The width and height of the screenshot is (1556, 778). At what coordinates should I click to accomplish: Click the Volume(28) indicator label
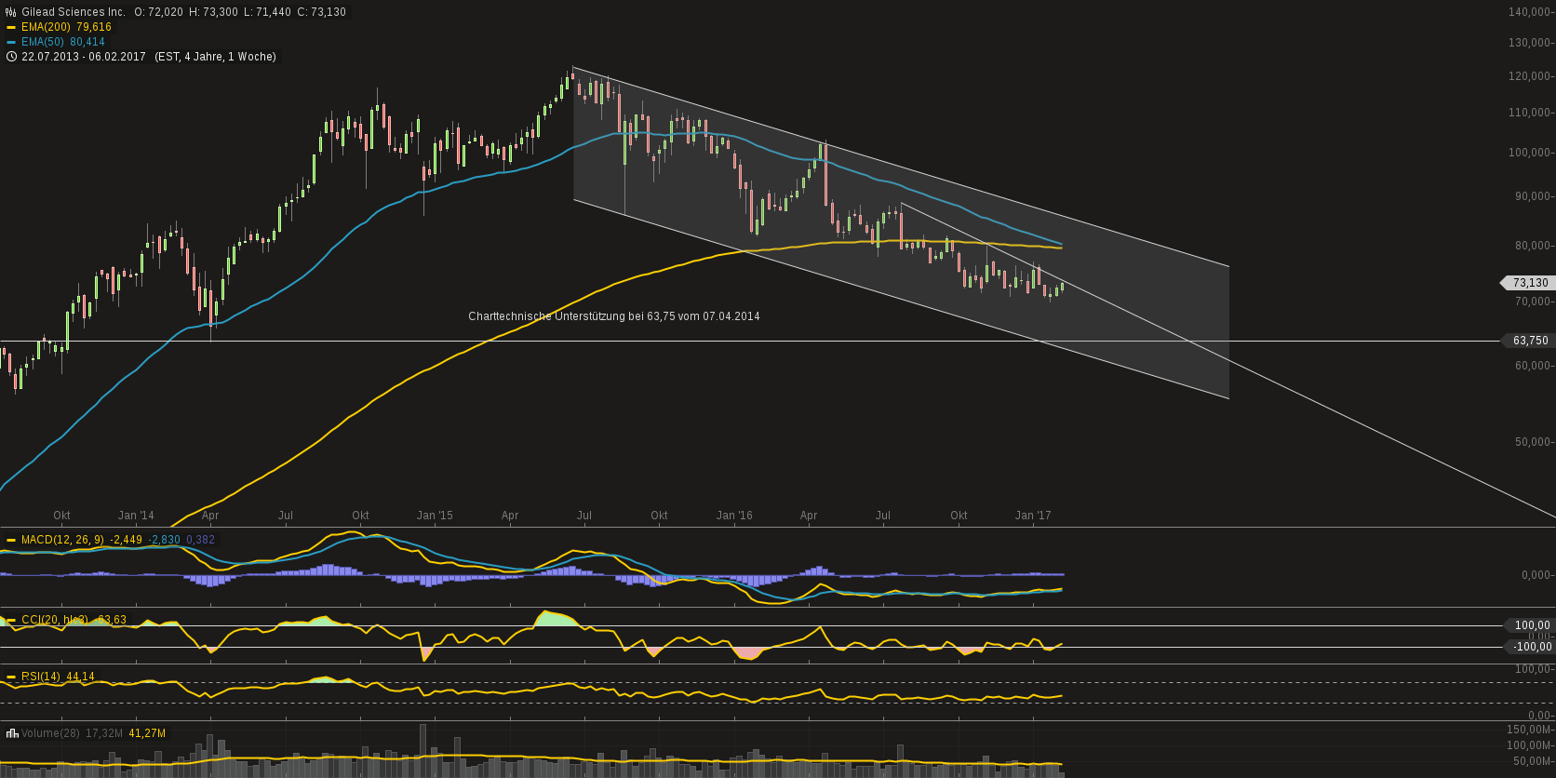coord(49,733)
